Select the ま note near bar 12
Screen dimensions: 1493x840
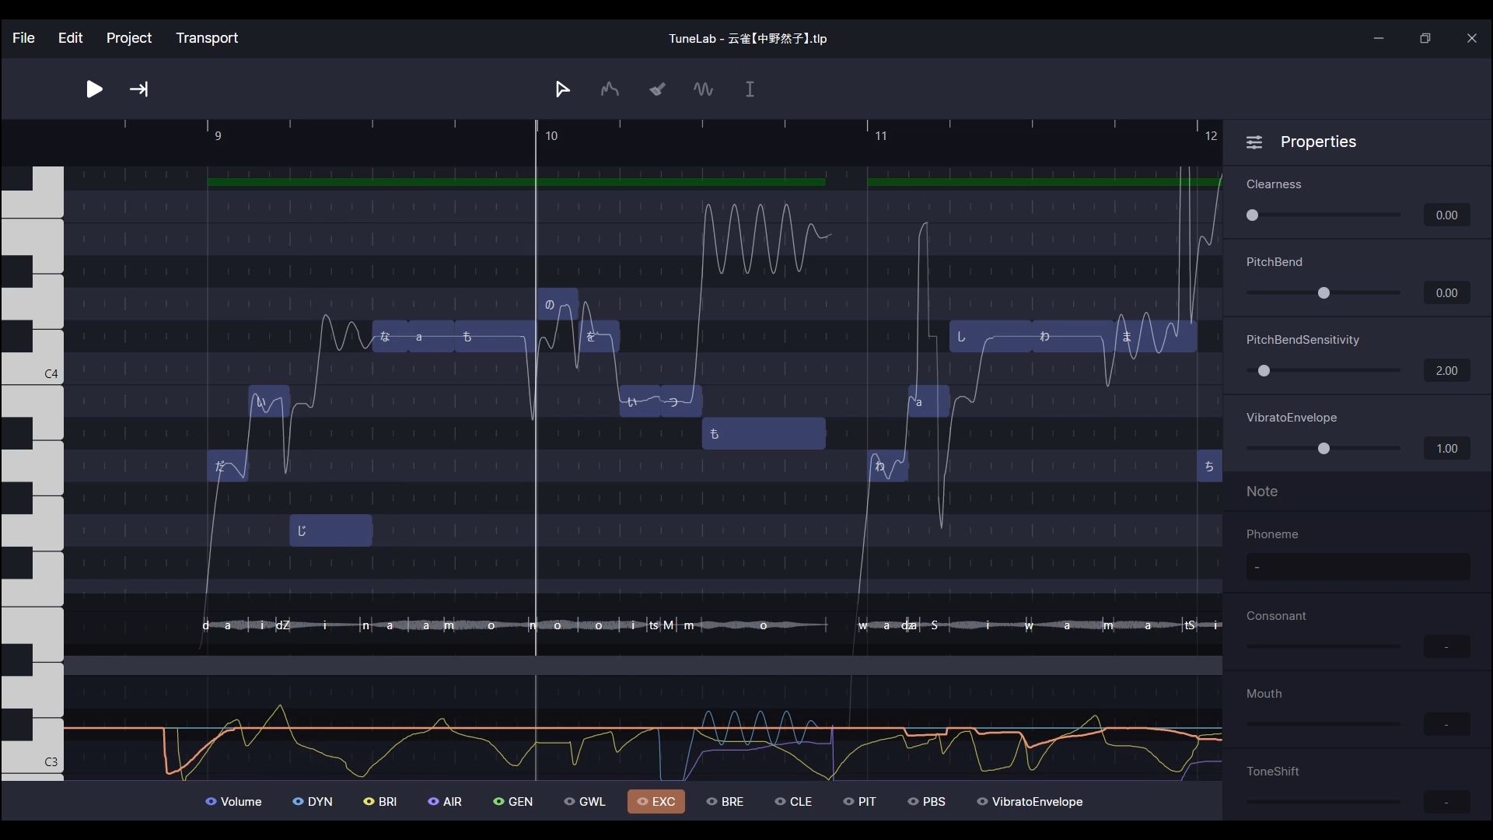coord(1156,337)
